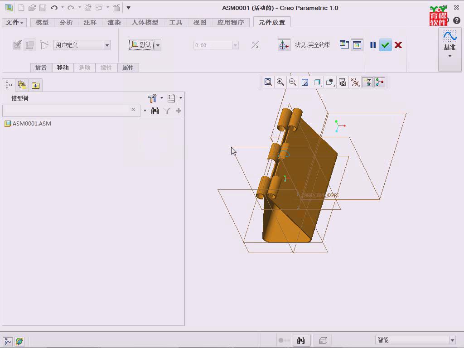Click the New file icon
This screenshot has height=348, width=464.
pyautogui.click(x=21, y=8)
